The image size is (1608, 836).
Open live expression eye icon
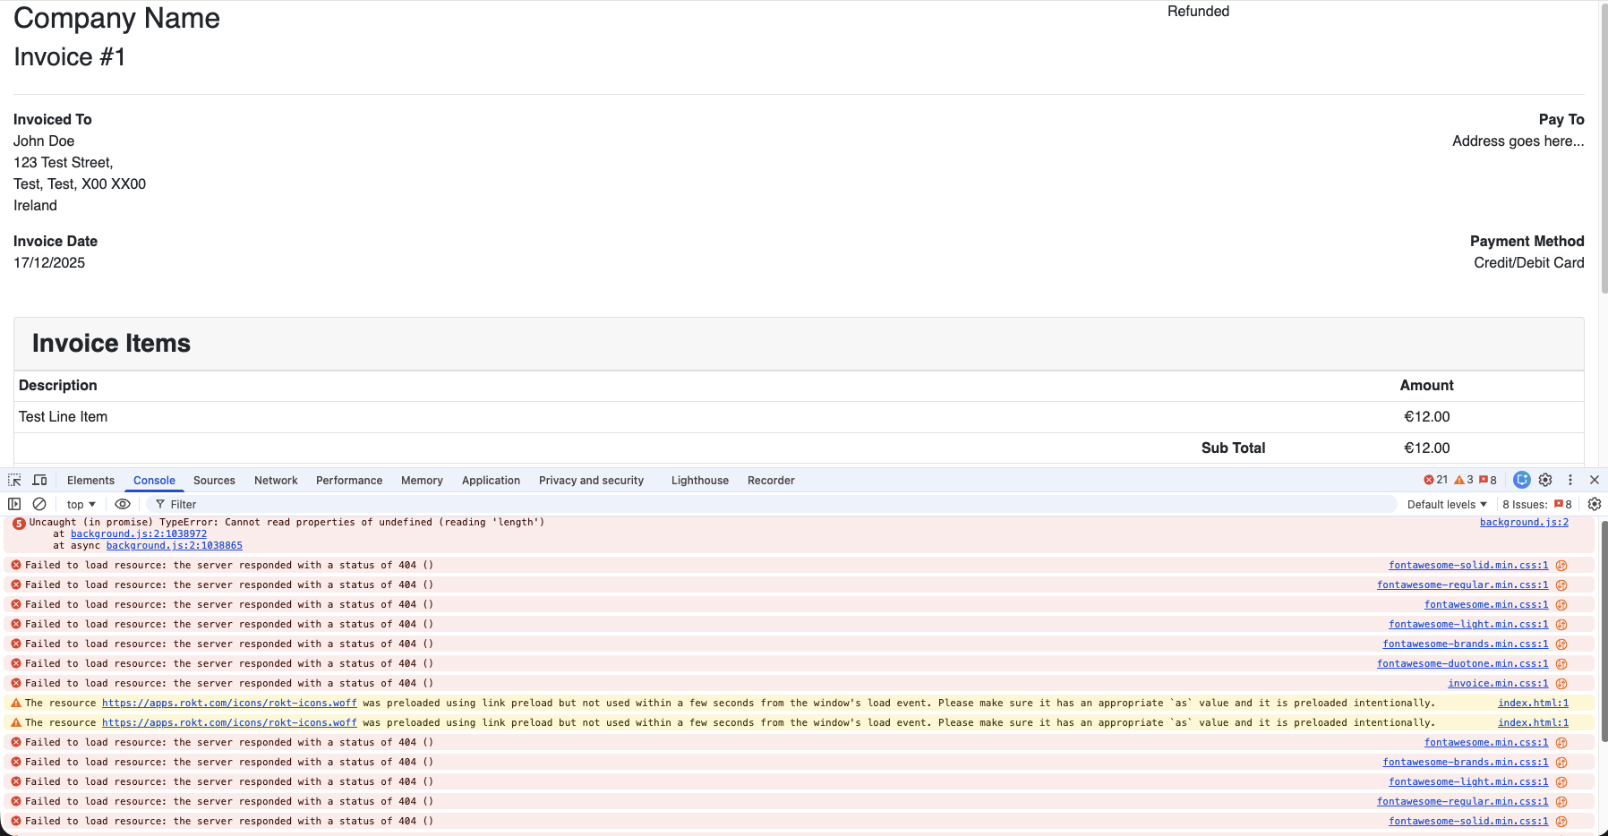123,505
